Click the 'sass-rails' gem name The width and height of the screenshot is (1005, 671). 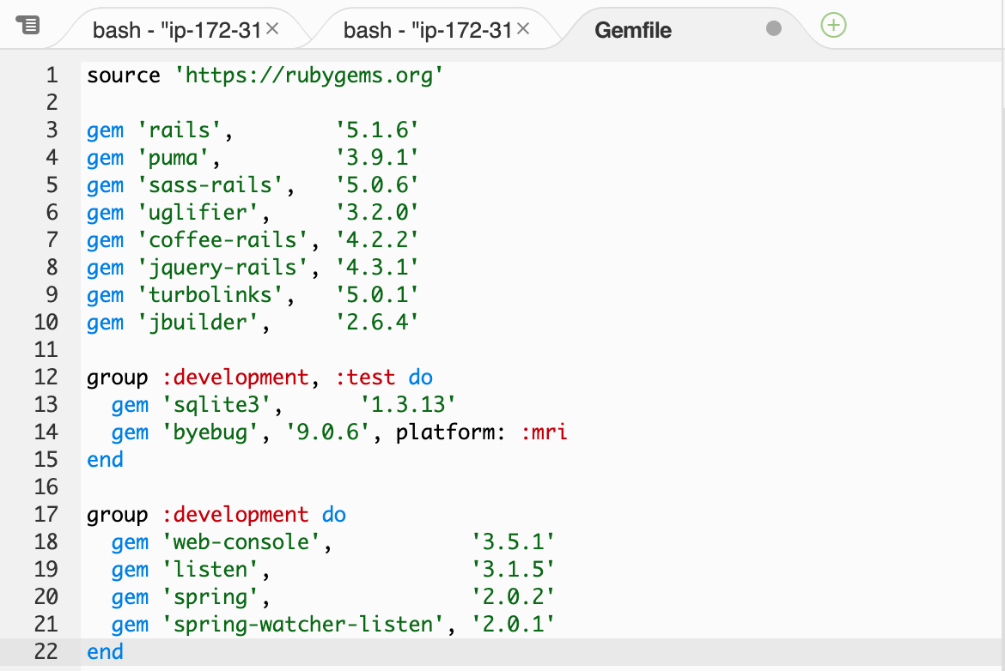(210, 185)
